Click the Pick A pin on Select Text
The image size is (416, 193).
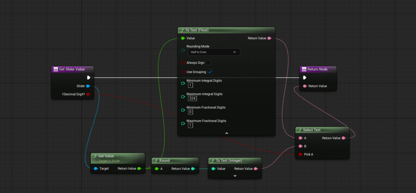[301, 154]
